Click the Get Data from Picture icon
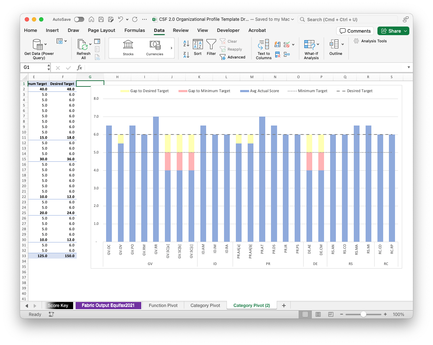This screenshot has height=345, width=433. pyautogui.click(x=60, y=41)
